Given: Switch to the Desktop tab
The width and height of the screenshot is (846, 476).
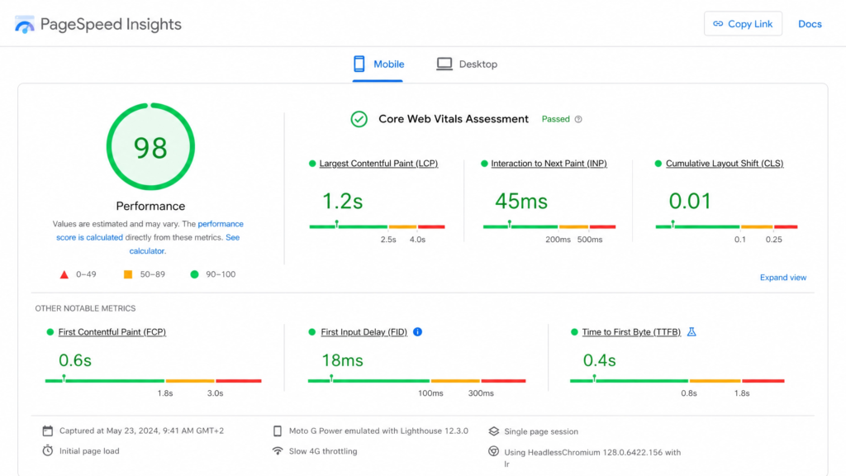Looking at the screenshot, I should click(467, 64).
